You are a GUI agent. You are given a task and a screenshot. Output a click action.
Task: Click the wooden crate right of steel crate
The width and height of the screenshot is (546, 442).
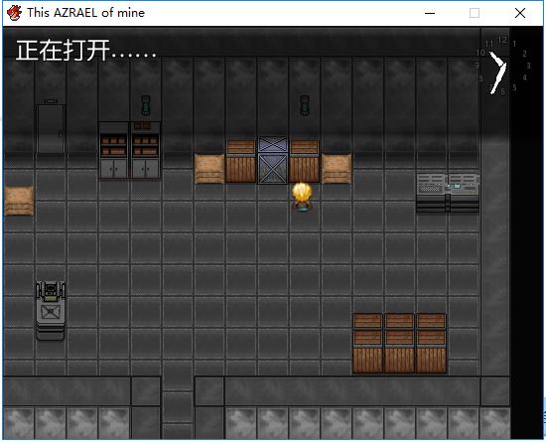point(305,161)
